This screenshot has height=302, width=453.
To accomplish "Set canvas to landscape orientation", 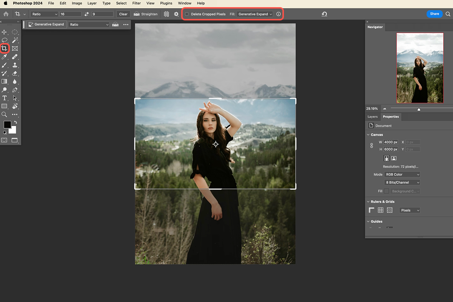I will tap(394, 158).
